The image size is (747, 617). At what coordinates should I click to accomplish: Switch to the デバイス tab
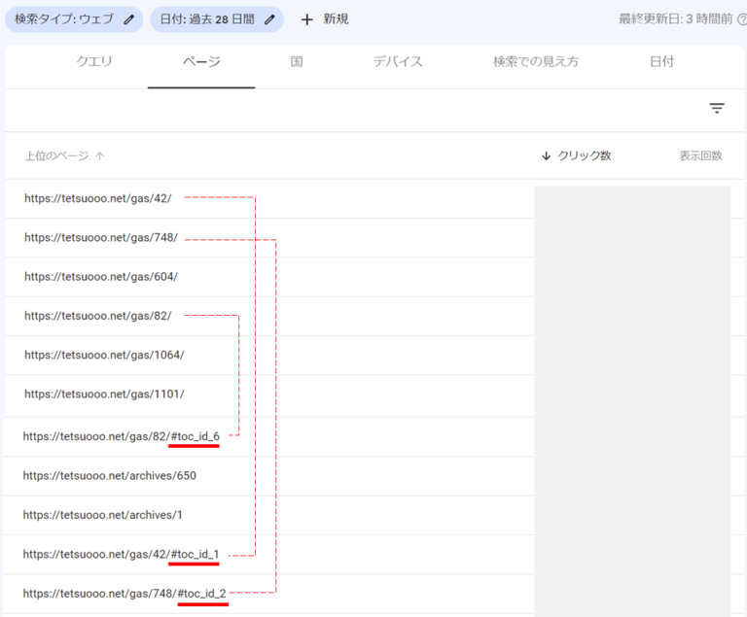(x=397, y=62)
